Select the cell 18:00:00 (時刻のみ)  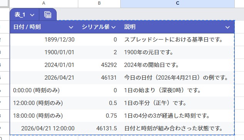(x=44, y=116)
